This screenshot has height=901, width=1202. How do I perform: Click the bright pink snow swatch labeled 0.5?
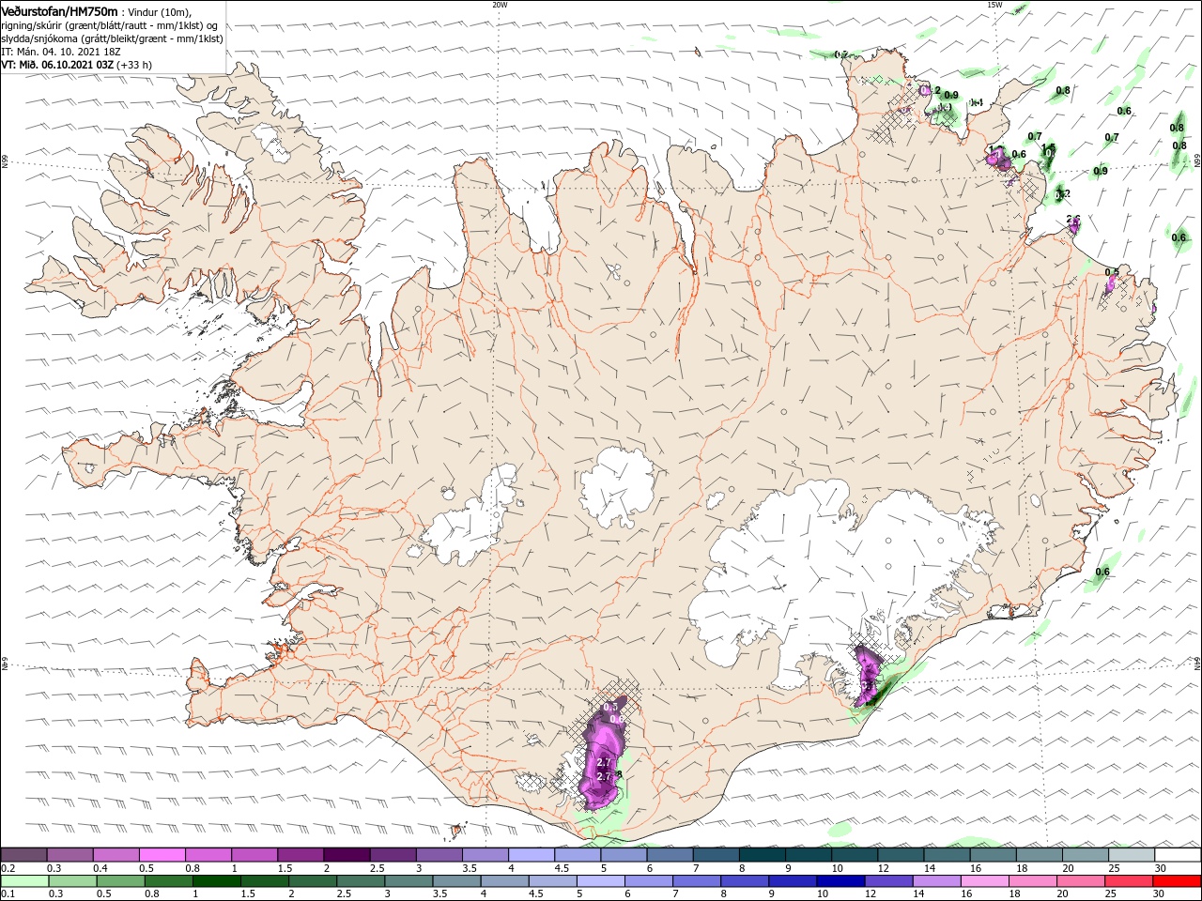162,855
